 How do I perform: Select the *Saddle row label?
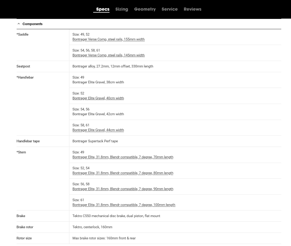pyautogui.click(x=22, y=34)
